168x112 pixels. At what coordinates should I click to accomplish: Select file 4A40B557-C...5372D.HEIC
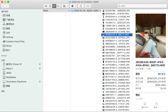point(117,41)
